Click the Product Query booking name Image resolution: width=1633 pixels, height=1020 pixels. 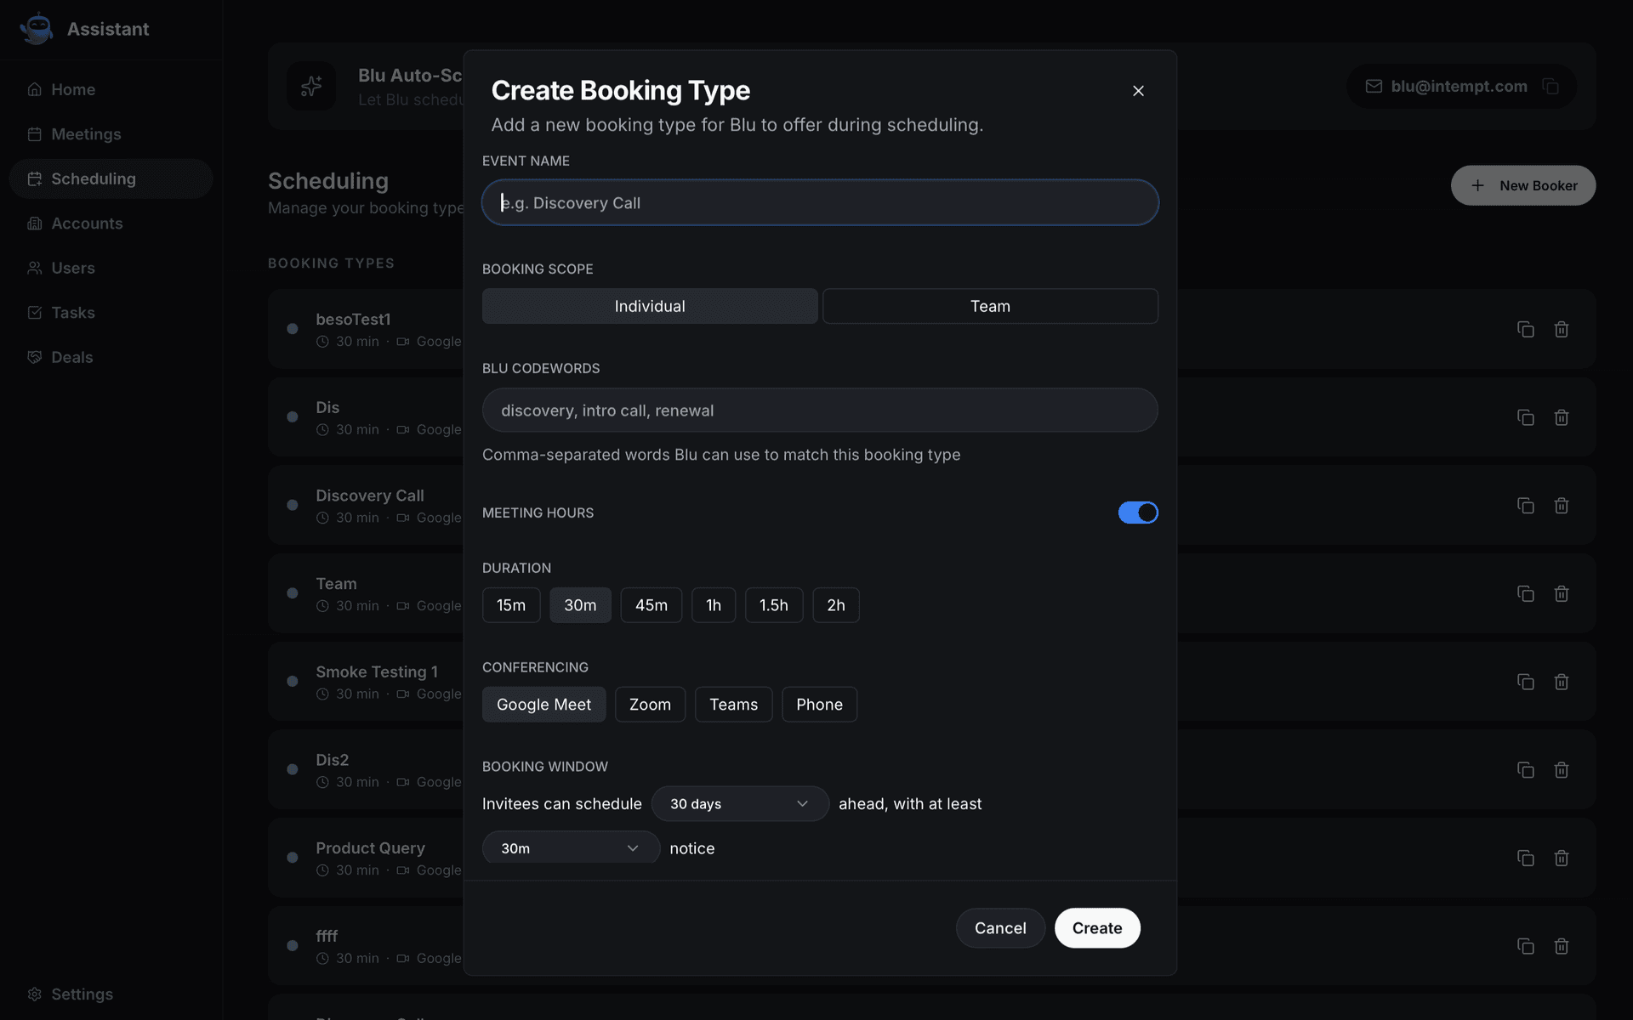click(x=370, y=848)
